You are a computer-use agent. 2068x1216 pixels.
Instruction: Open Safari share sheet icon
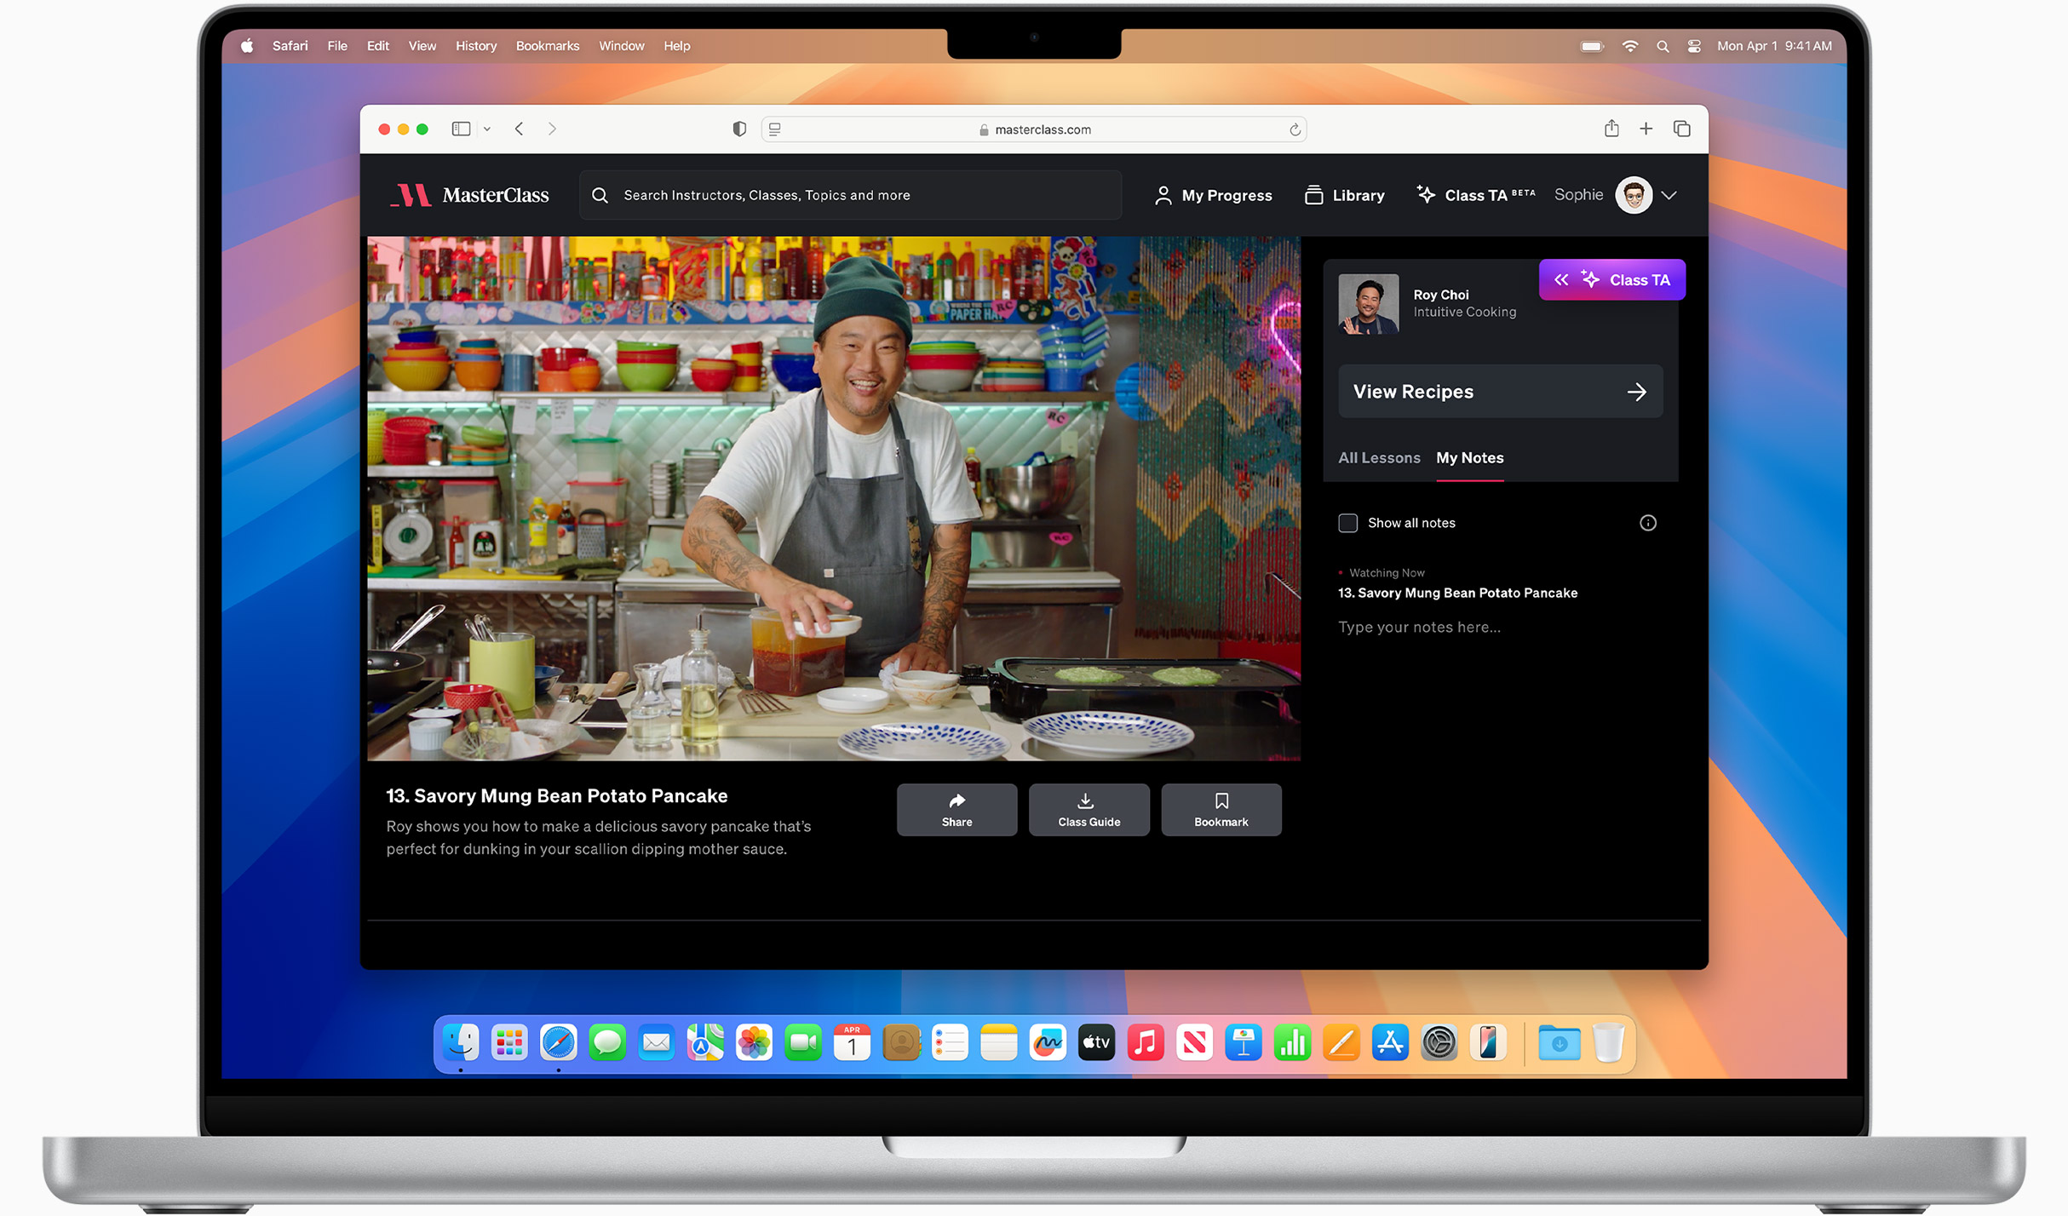1611,129
